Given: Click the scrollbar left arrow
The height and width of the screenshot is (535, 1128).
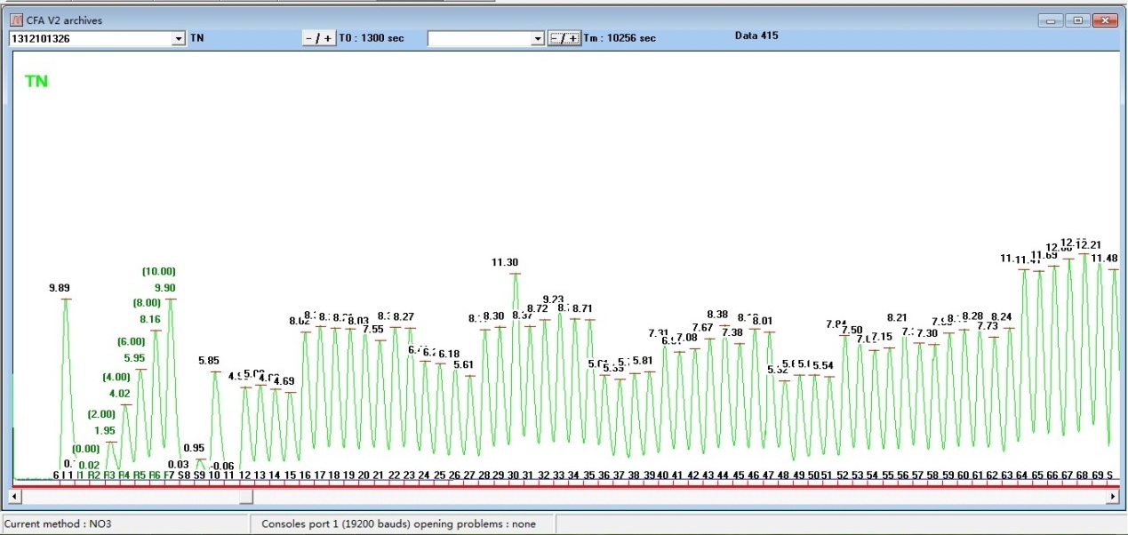Looking at the screenshot, I should click(14, 497).
